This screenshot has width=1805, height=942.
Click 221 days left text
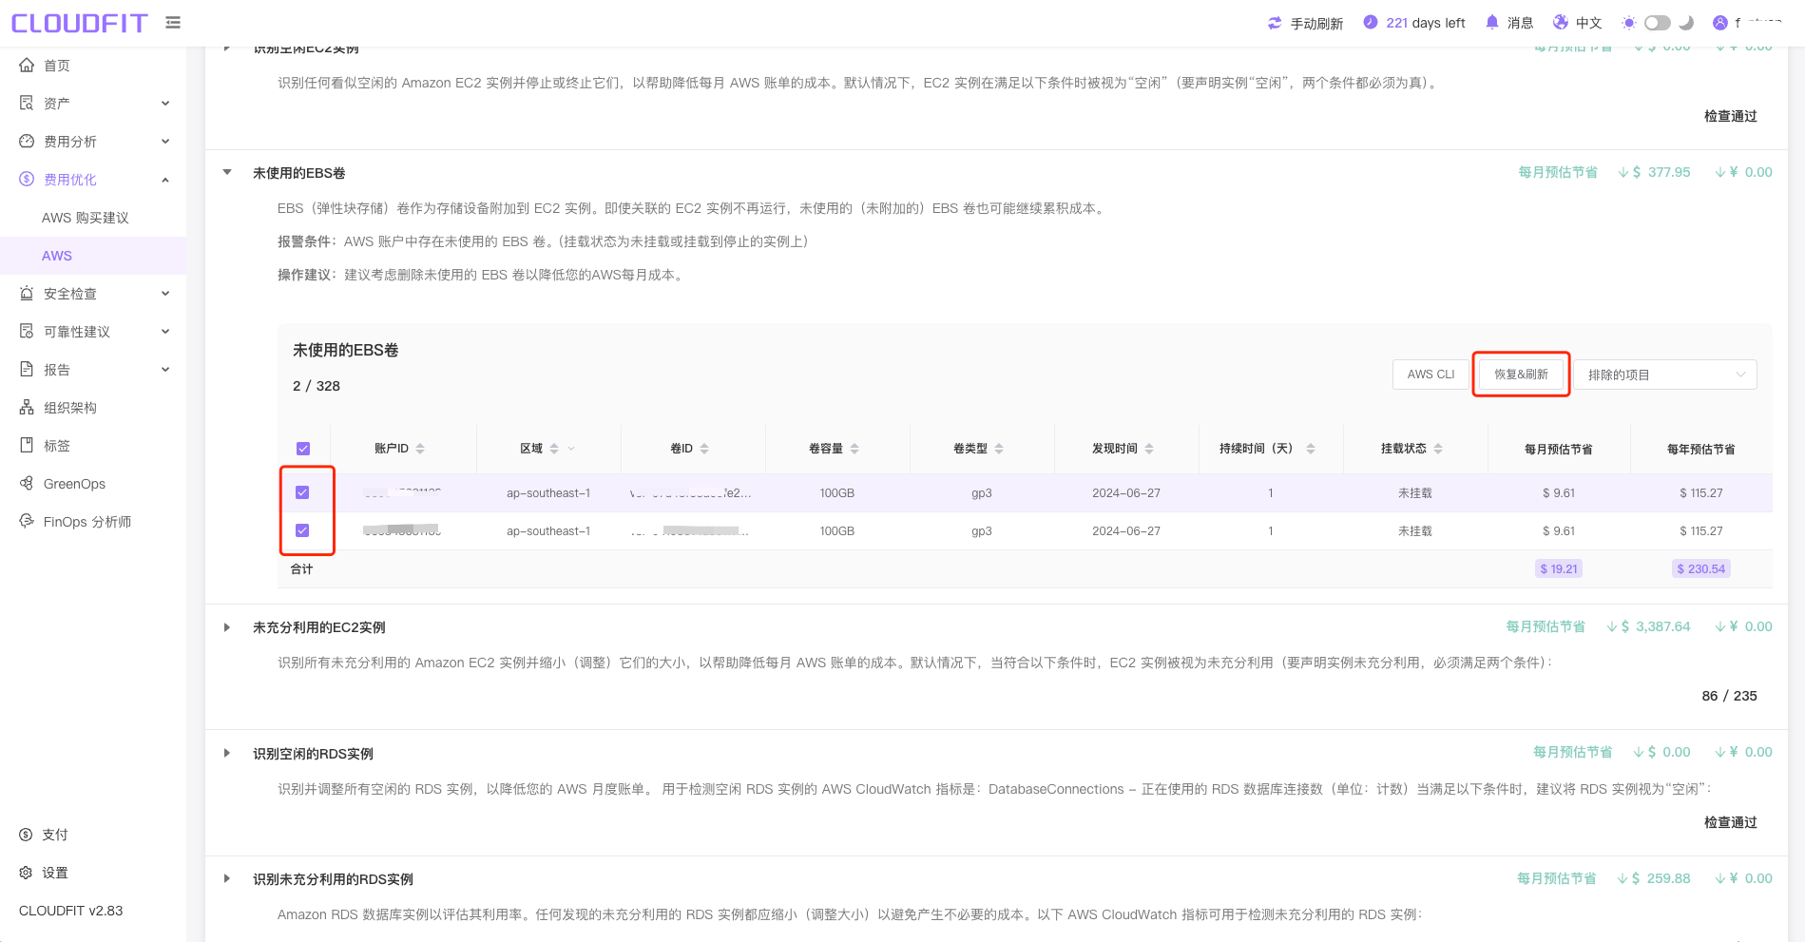tap(1426, 23)
